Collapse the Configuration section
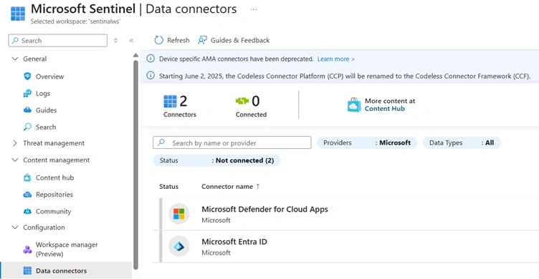 (15, 227)
